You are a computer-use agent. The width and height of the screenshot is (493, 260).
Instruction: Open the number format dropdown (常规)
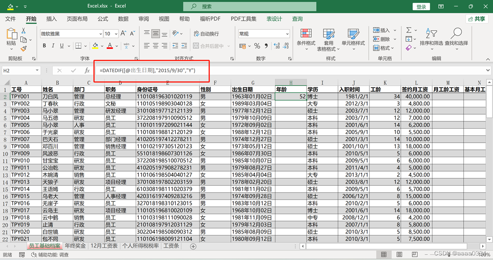click(x=287, y=34)
